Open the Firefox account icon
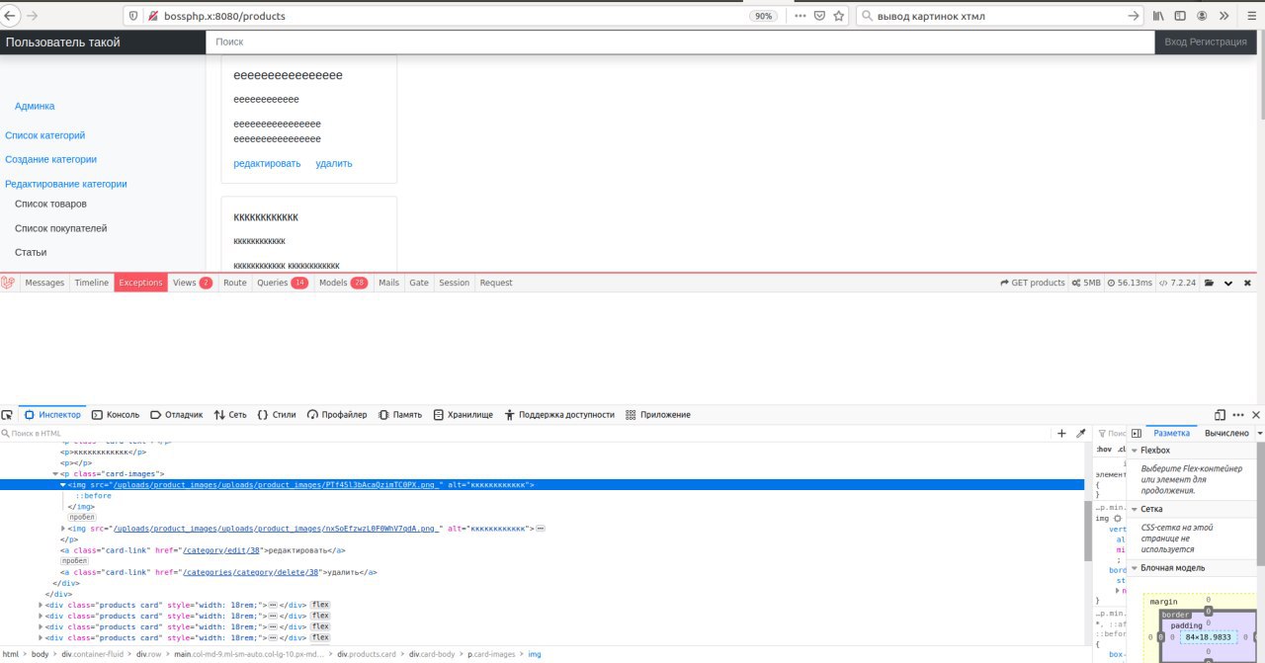1265x663 pixels. pyautogui.click(x=1203, y=16)
